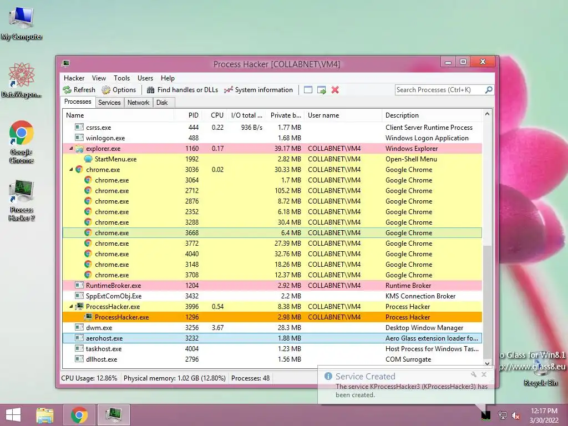Open File Explorer from the taskbar
568x426 pixels.
pos(45,415)
